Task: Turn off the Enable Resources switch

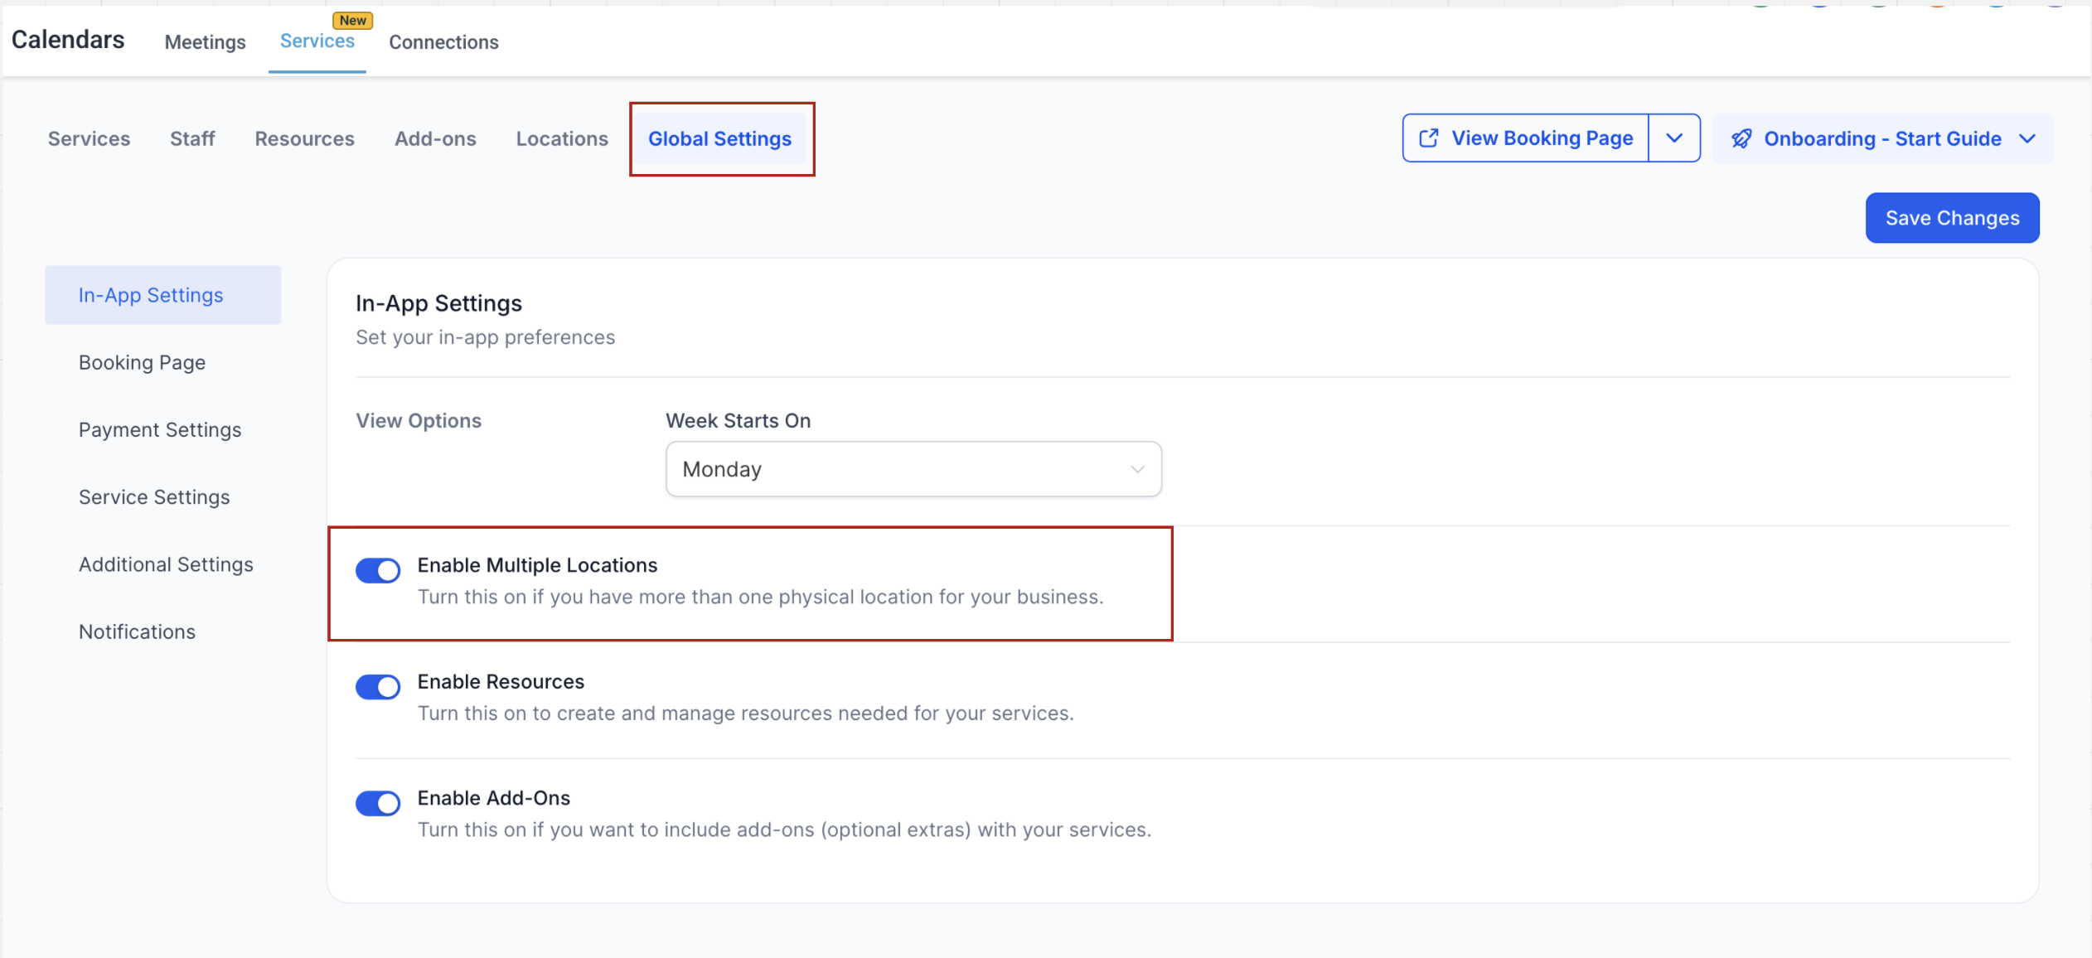Action: [378, 686]
